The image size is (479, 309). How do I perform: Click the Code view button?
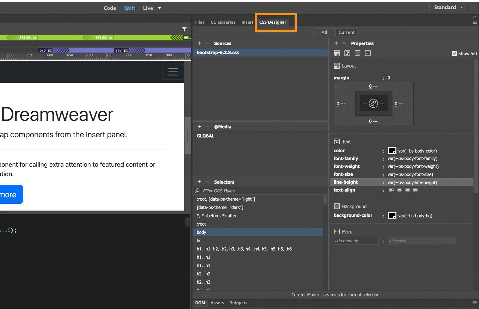110,8
